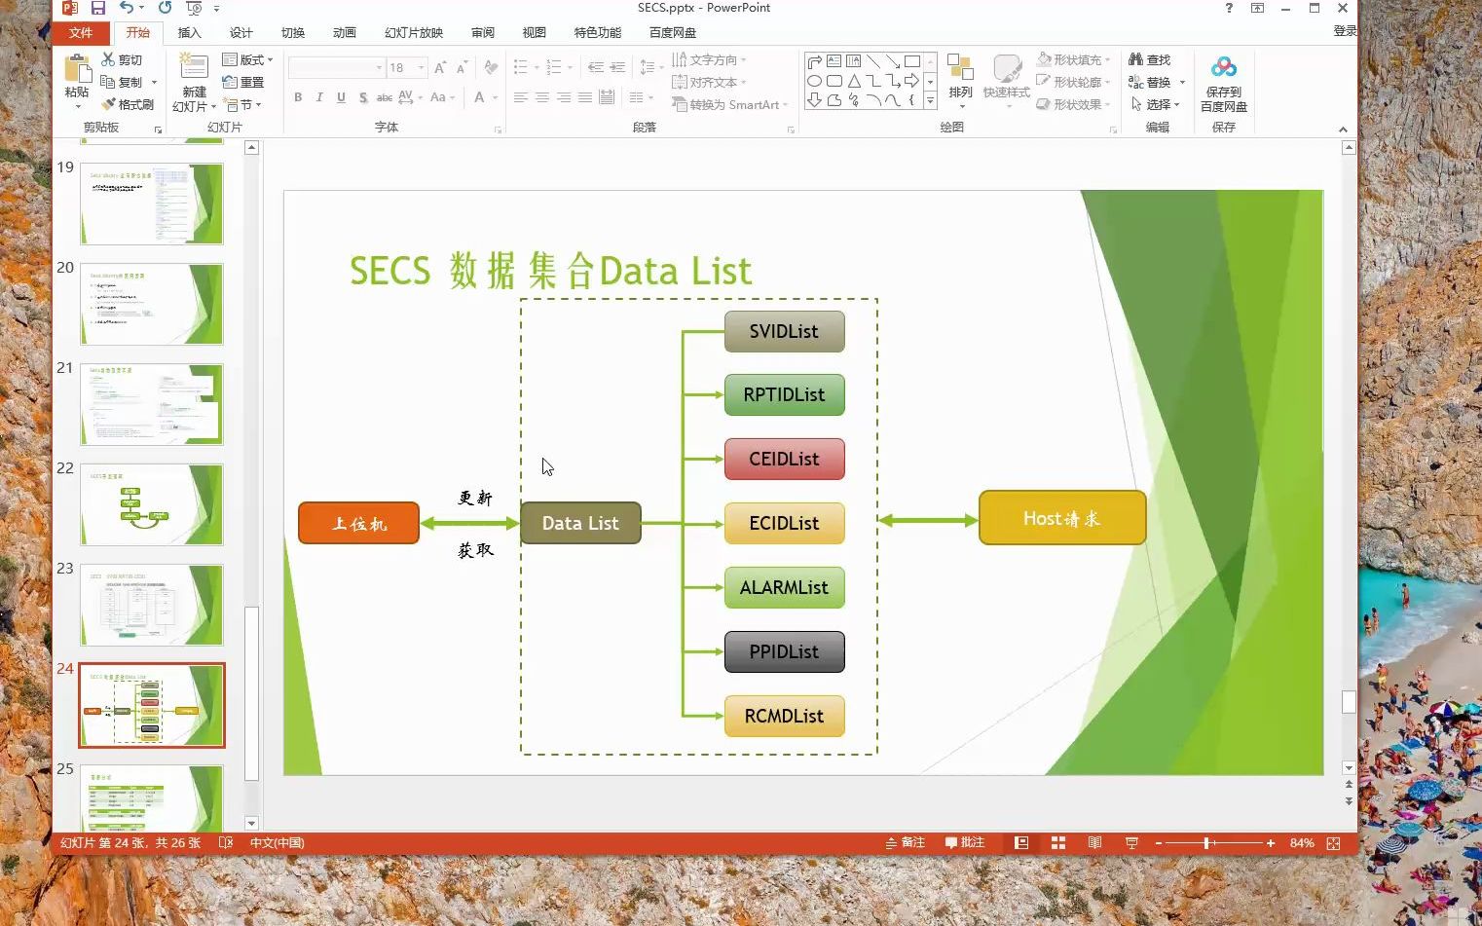
Task: Switch to 设计 Design tab
Action: click(241, 32)
